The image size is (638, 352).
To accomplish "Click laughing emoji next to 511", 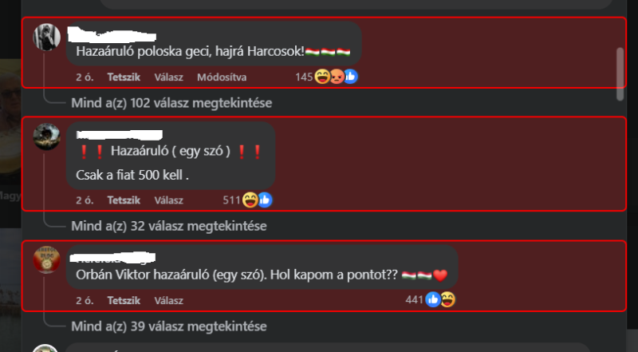I will click(x=250, y=200).
